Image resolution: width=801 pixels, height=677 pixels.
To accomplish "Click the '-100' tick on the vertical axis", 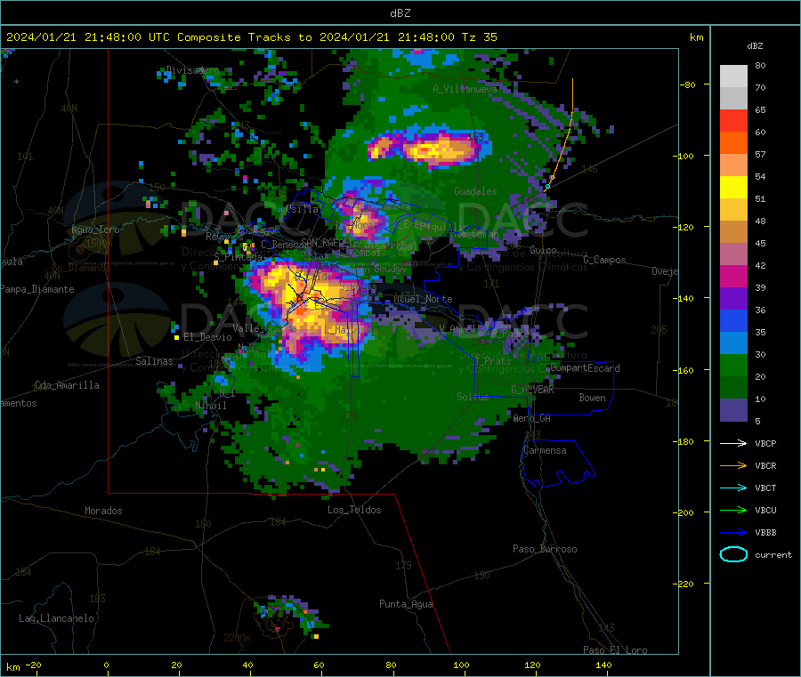I will pos(685,156).
